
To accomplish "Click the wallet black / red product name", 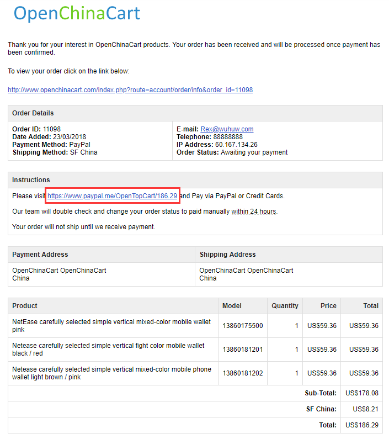I will tap(108, 350).
